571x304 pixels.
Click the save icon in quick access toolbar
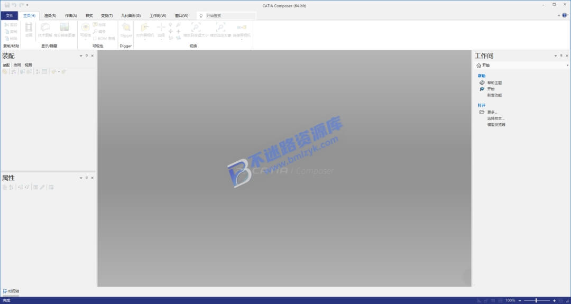(x=7, y=5)
